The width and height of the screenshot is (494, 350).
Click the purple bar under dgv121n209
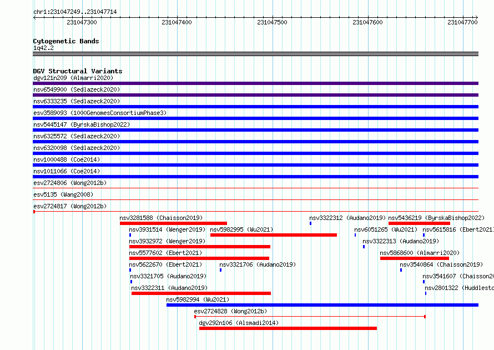click(255, 83)
